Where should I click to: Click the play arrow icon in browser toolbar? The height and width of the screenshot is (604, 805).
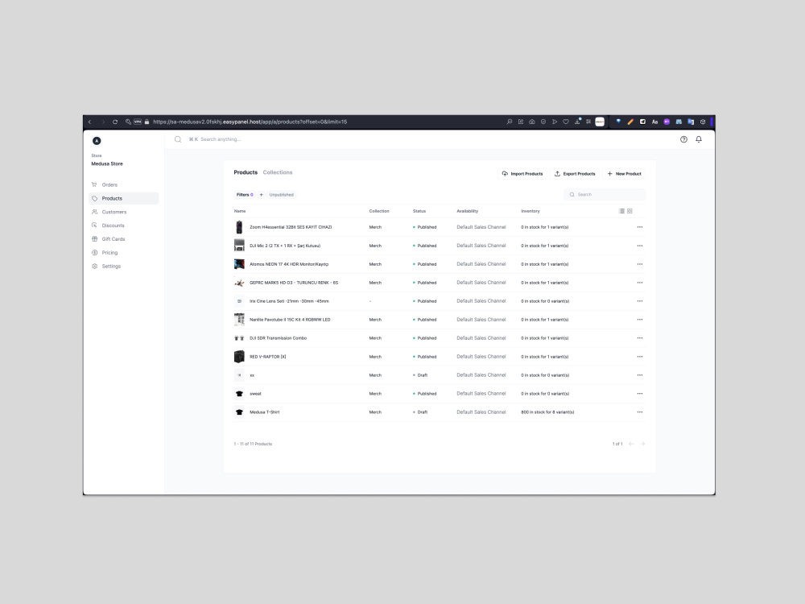(x=555, y=122)
